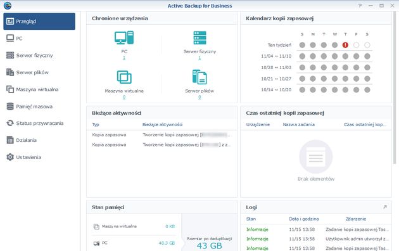Go to Serwer fizyczny in the sidebar

point(39,55)
